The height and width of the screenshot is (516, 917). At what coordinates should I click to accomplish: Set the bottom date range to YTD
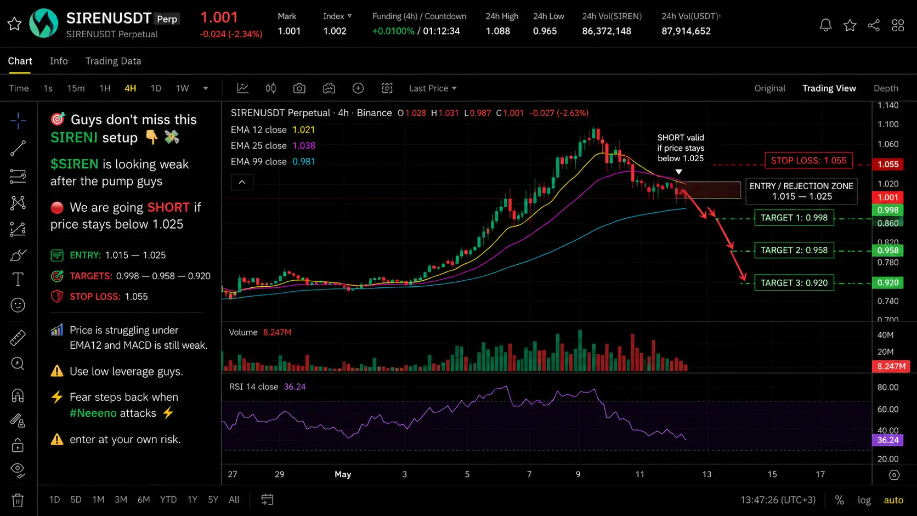pyautogui.click(x=168, y=500)
